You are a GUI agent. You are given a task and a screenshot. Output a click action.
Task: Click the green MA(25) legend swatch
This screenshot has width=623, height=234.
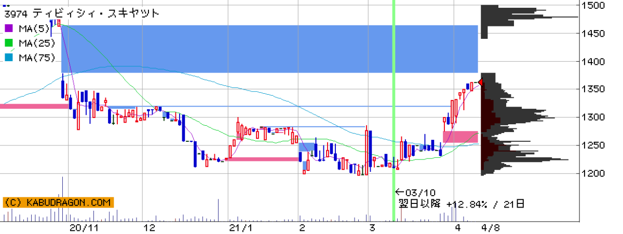(x=9, y=43)
